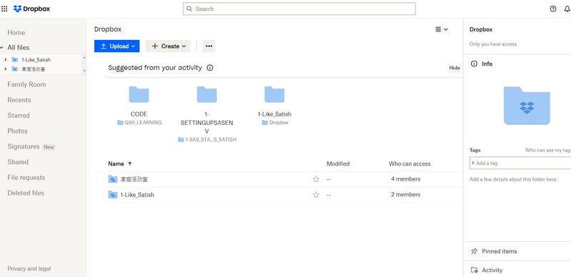This screenshot has height=277, width=571.
Task: Click sort arrow next to Name column
Action: pos(130,164)
